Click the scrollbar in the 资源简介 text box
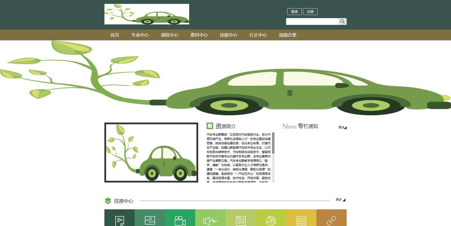This screenshot has width=451, height=226. 273,143
